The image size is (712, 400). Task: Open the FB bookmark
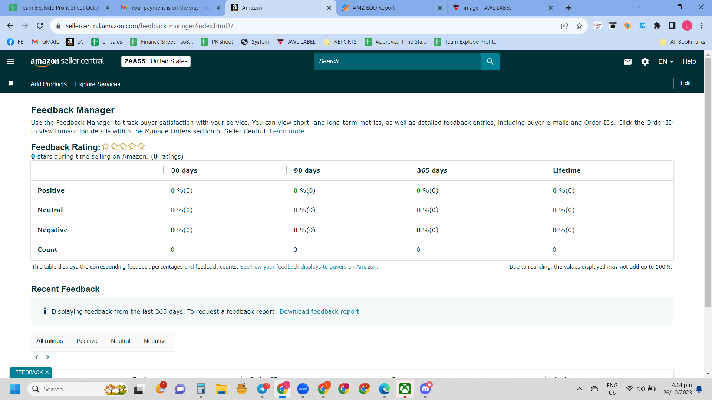click(15, 42)
